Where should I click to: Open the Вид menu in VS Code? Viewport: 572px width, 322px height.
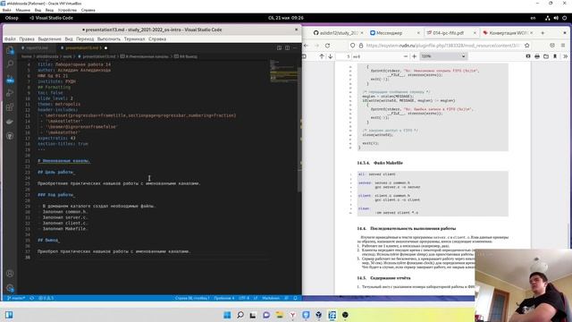[x=69, y=39]
